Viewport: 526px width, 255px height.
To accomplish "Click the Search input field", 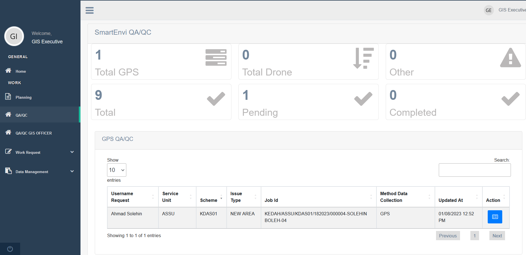I will point(475,170).
